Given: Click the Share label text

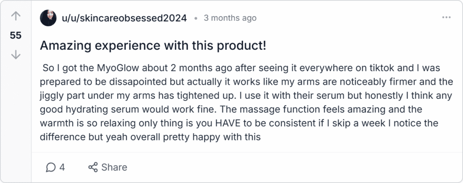Looking at the screenshot, I should (x=114, y=167).
